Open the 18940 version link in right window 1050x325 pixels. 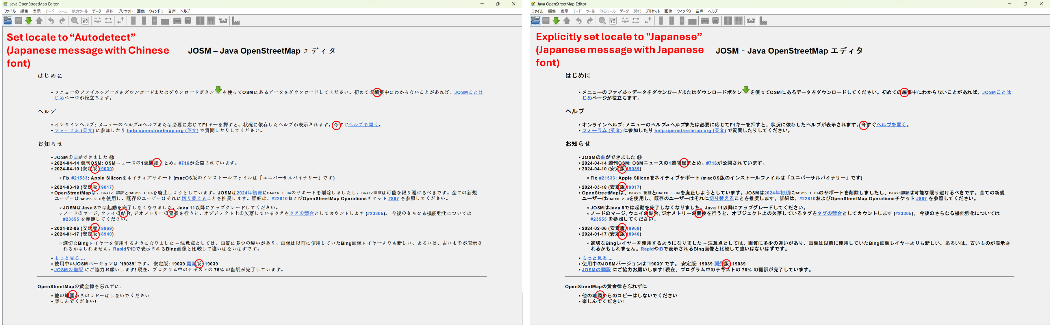[633, 234]
